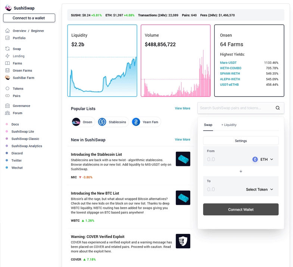Click Introducing the Stablecoin List headline

pos(96,154)
